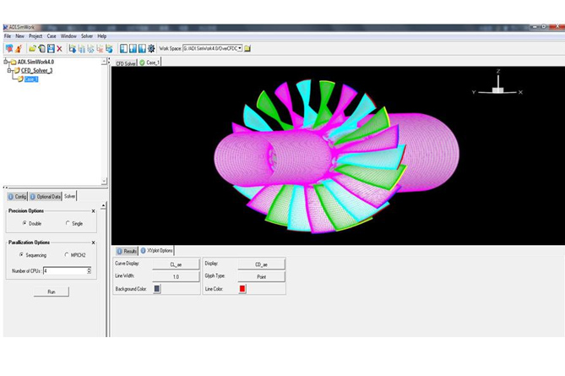This screenshot has width=565, height=376.
Task: Click the Number of CPUs input field
Action: 64,270
